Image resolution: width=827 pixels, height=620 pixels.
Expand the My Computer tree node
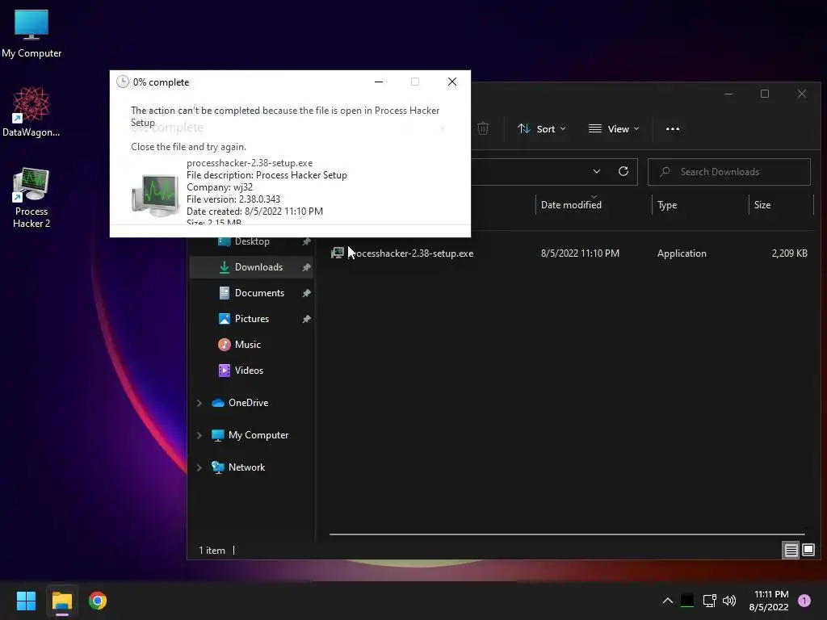199,435
